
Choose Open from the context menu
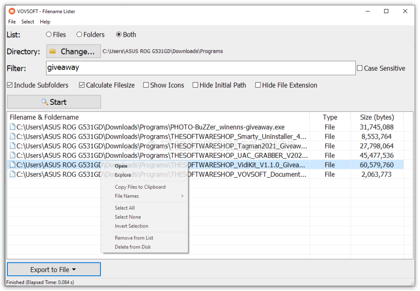[121, 166]
